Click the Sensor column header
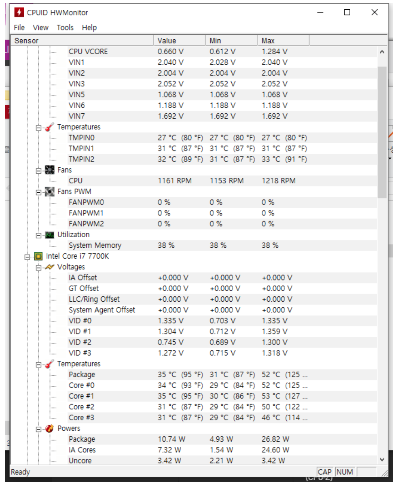This screenshot has width=398, height=485. [82, 40]
